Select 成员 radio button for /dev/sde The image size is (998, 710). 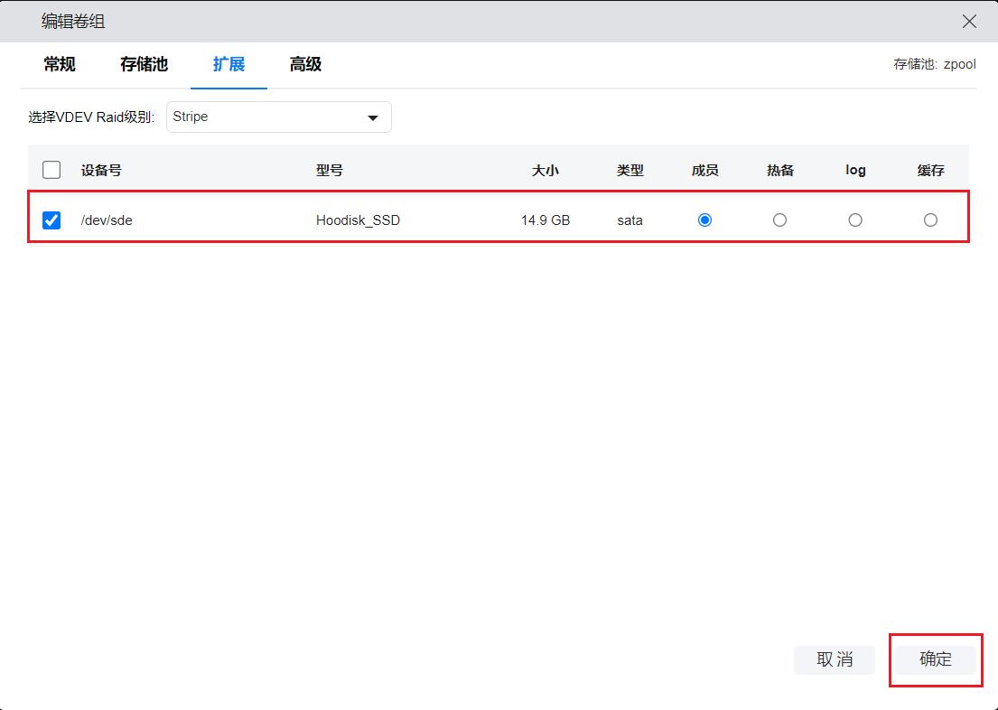(704, 220)
